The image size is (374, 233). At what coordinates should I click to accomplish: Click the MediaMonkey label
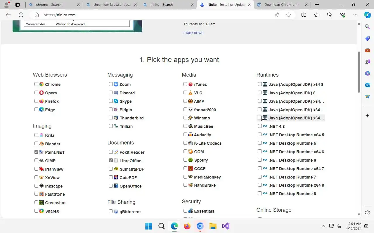[207, 177]
